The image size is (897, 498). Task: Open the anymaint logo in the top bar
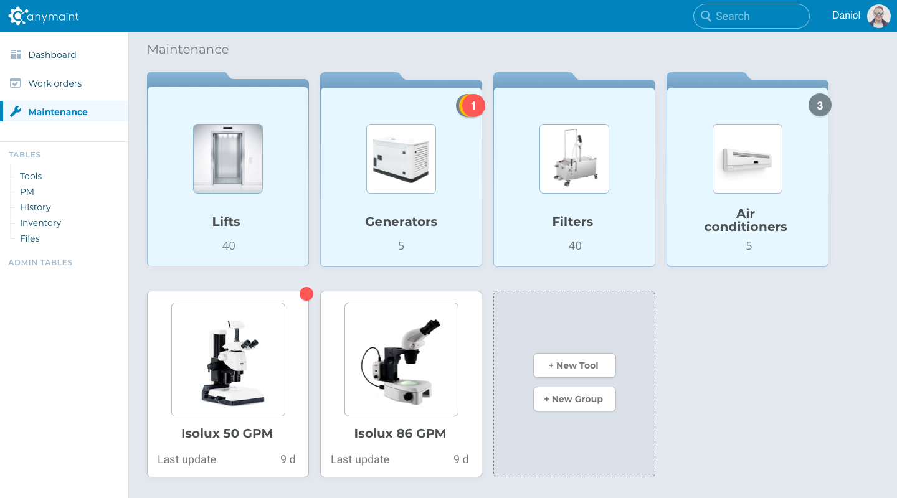pos(44,16)
